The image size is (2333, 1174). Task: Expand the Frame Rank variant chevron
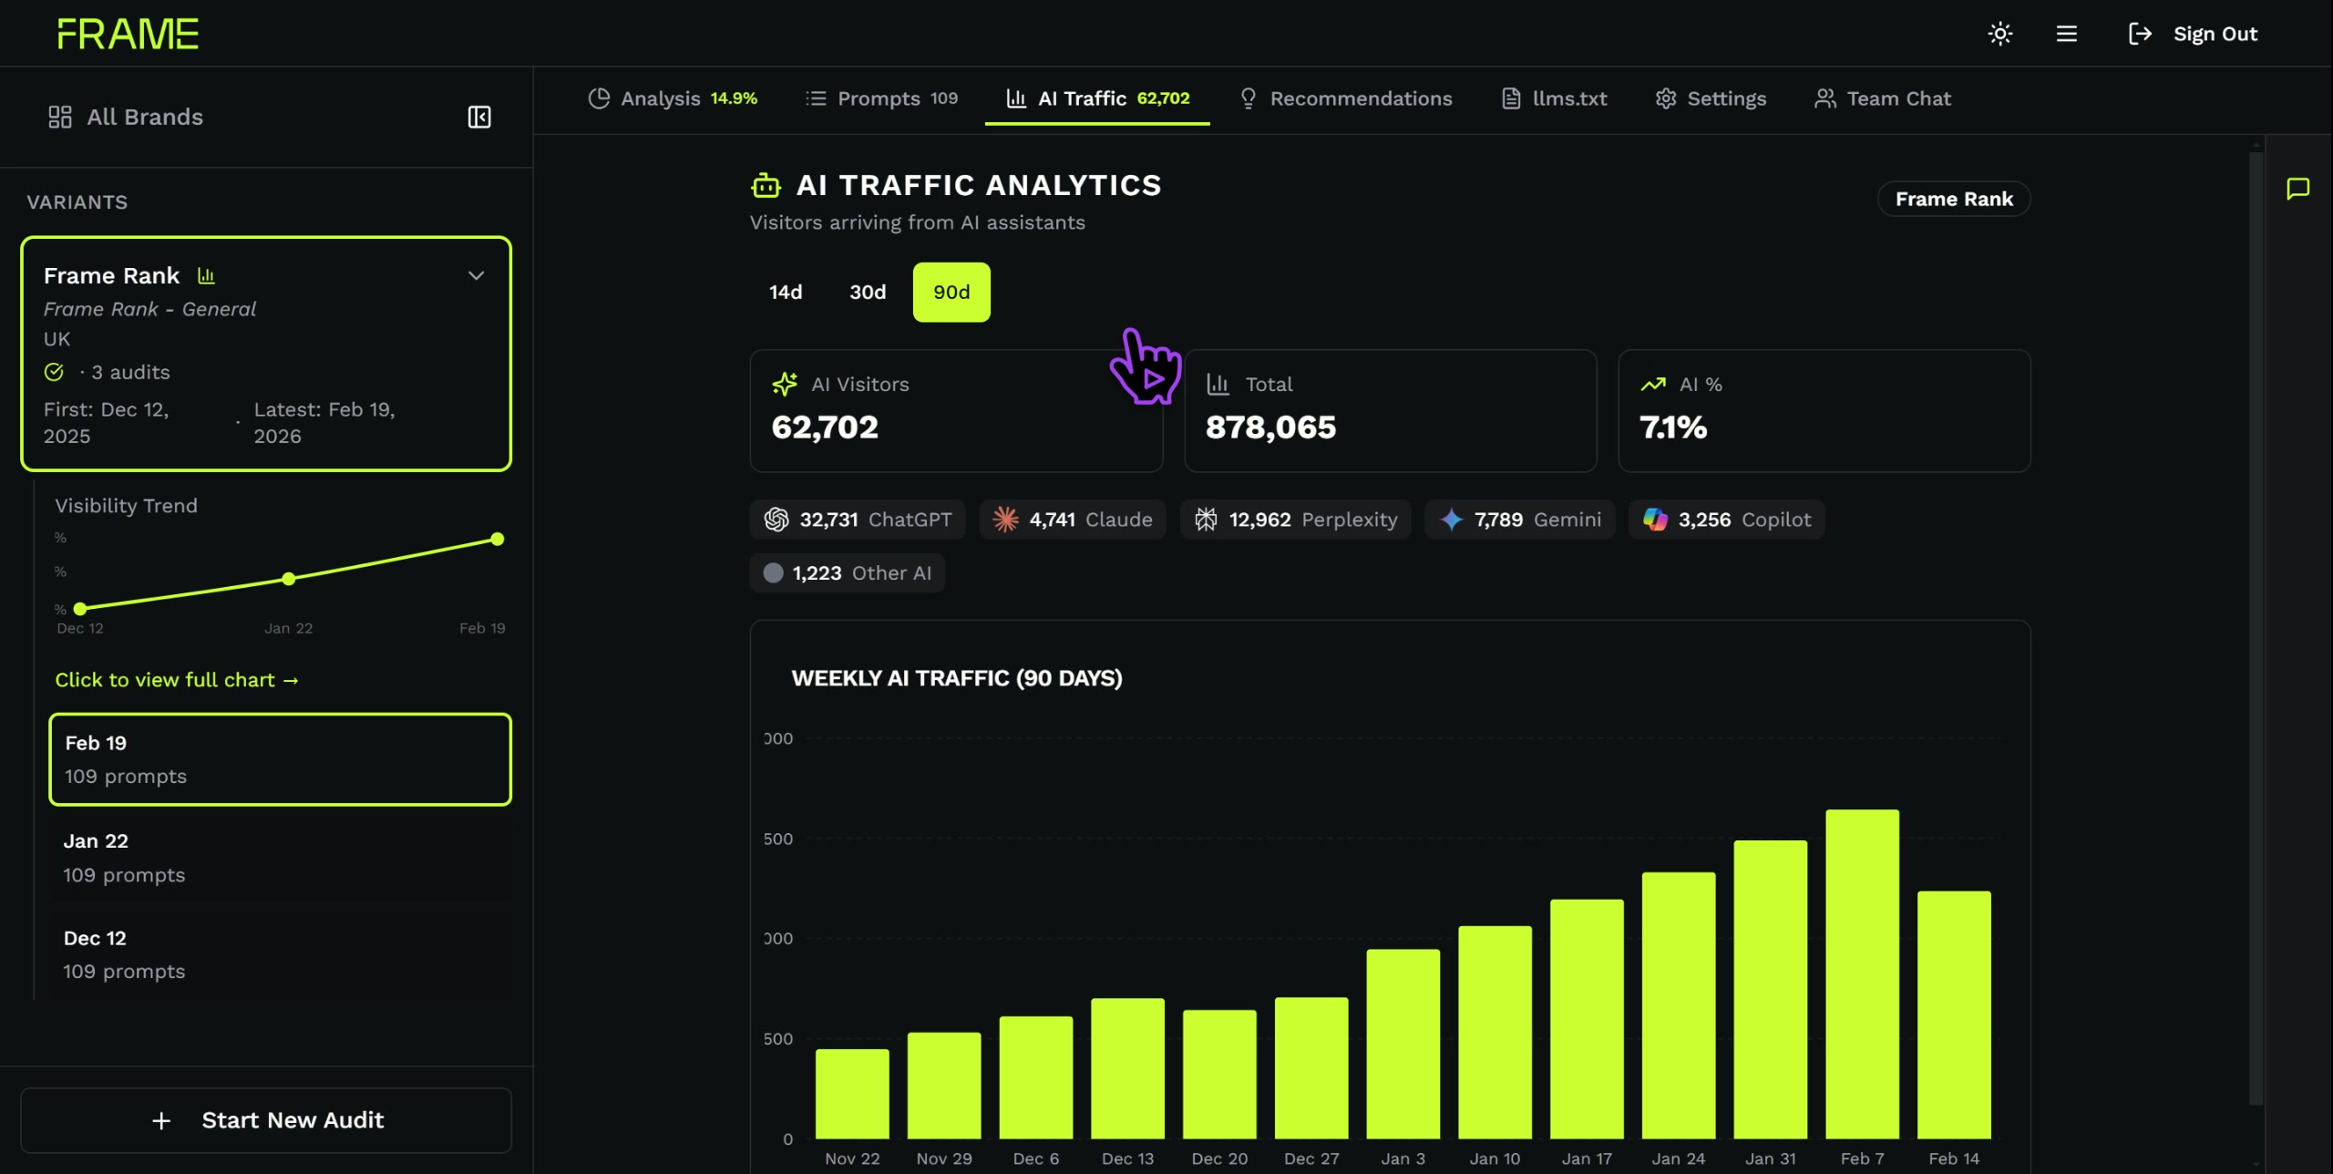[x=476, y=275]
